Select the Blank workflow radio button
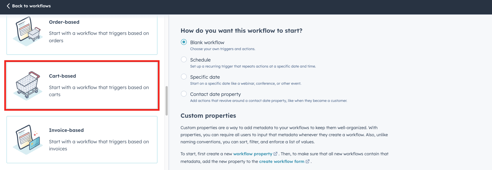Screen dimensions: 492x170 184,42
